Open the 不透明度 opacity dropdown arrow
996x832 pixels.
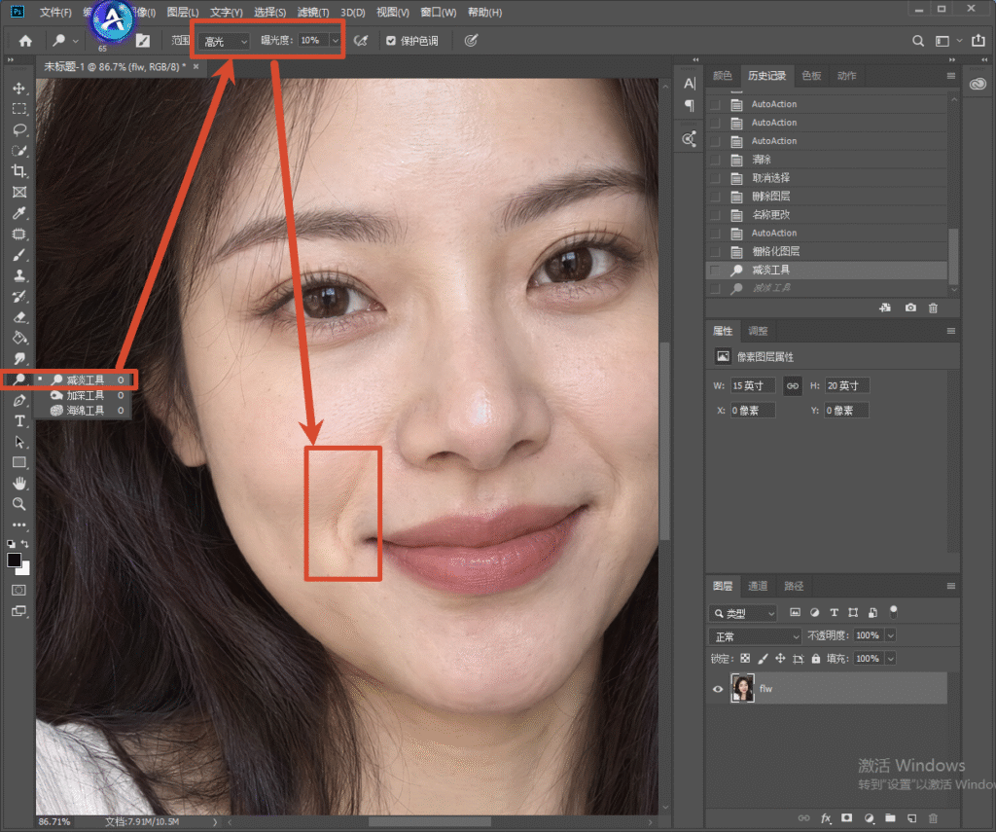[x=891, y=635]
